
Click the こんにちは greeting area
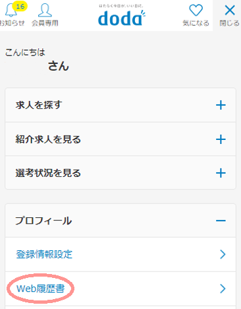click(x=25, y=52)
